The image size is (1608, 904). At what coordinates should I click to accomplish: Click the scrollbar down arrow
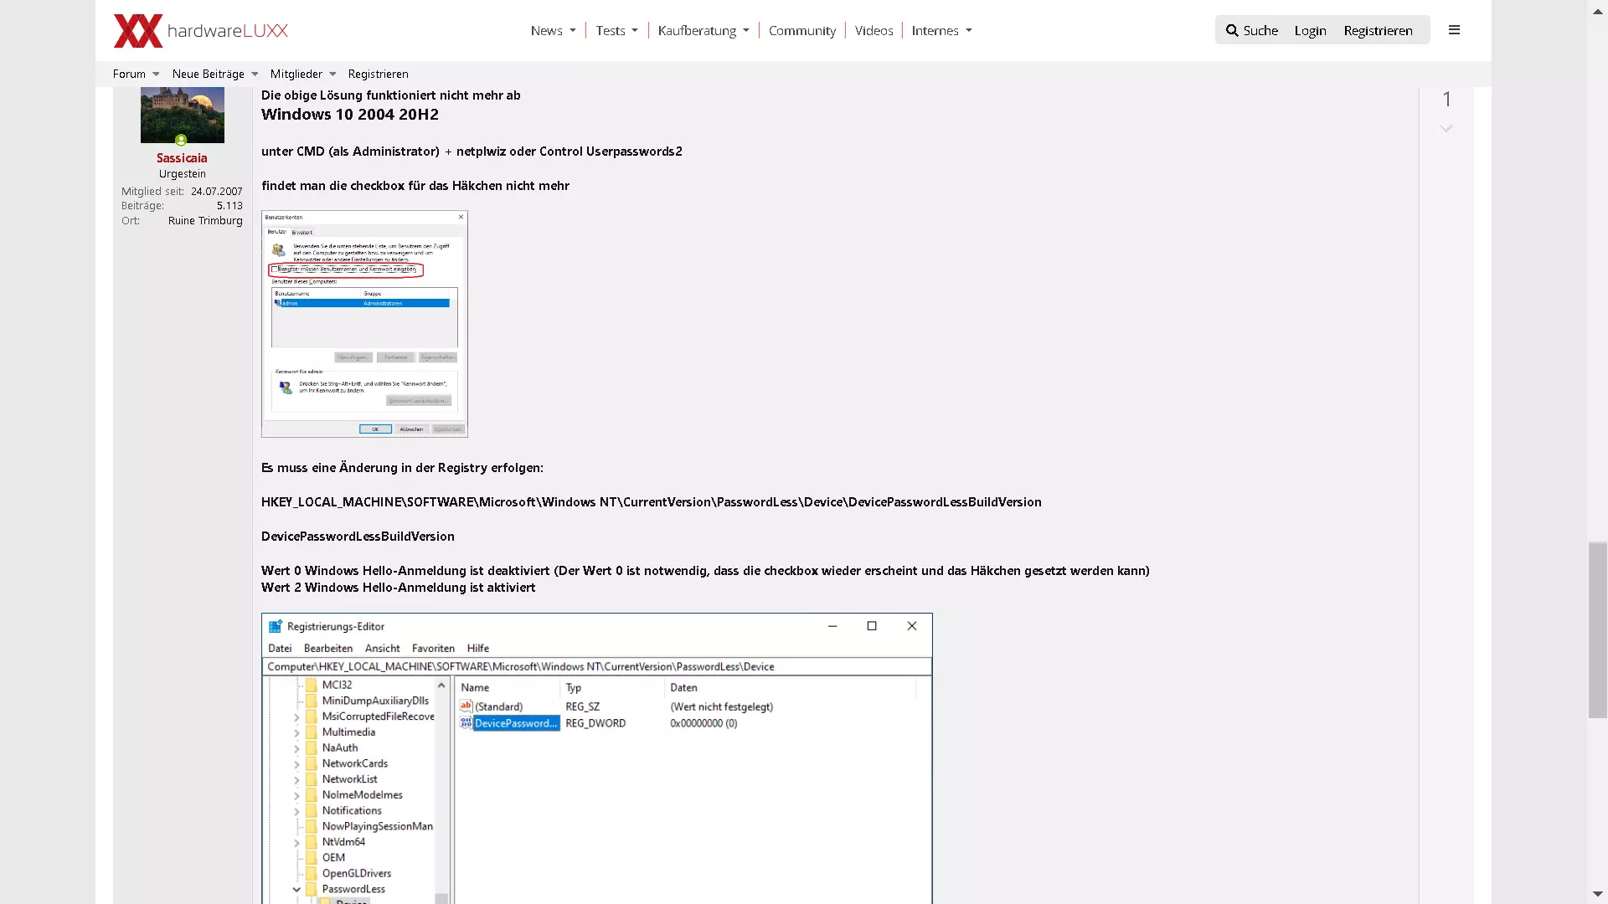click(1597, 894)
